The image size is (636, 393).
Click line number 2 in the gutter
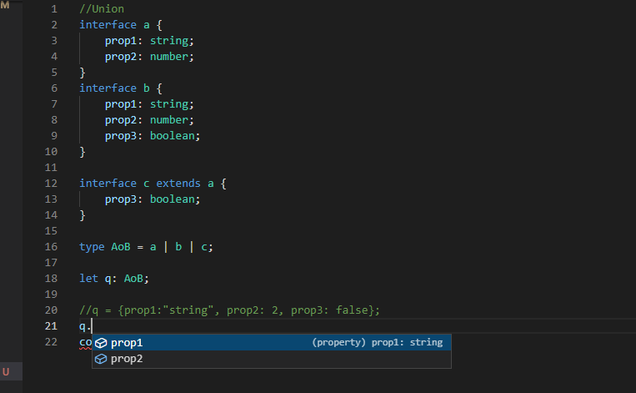54,24
